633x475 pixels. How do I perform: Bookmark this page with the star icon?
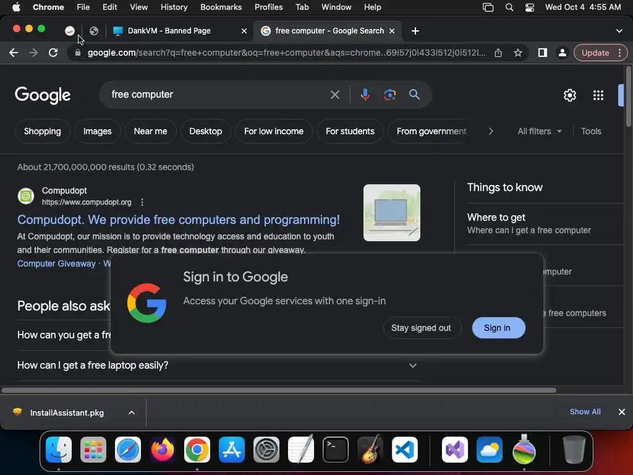point(518,53)
